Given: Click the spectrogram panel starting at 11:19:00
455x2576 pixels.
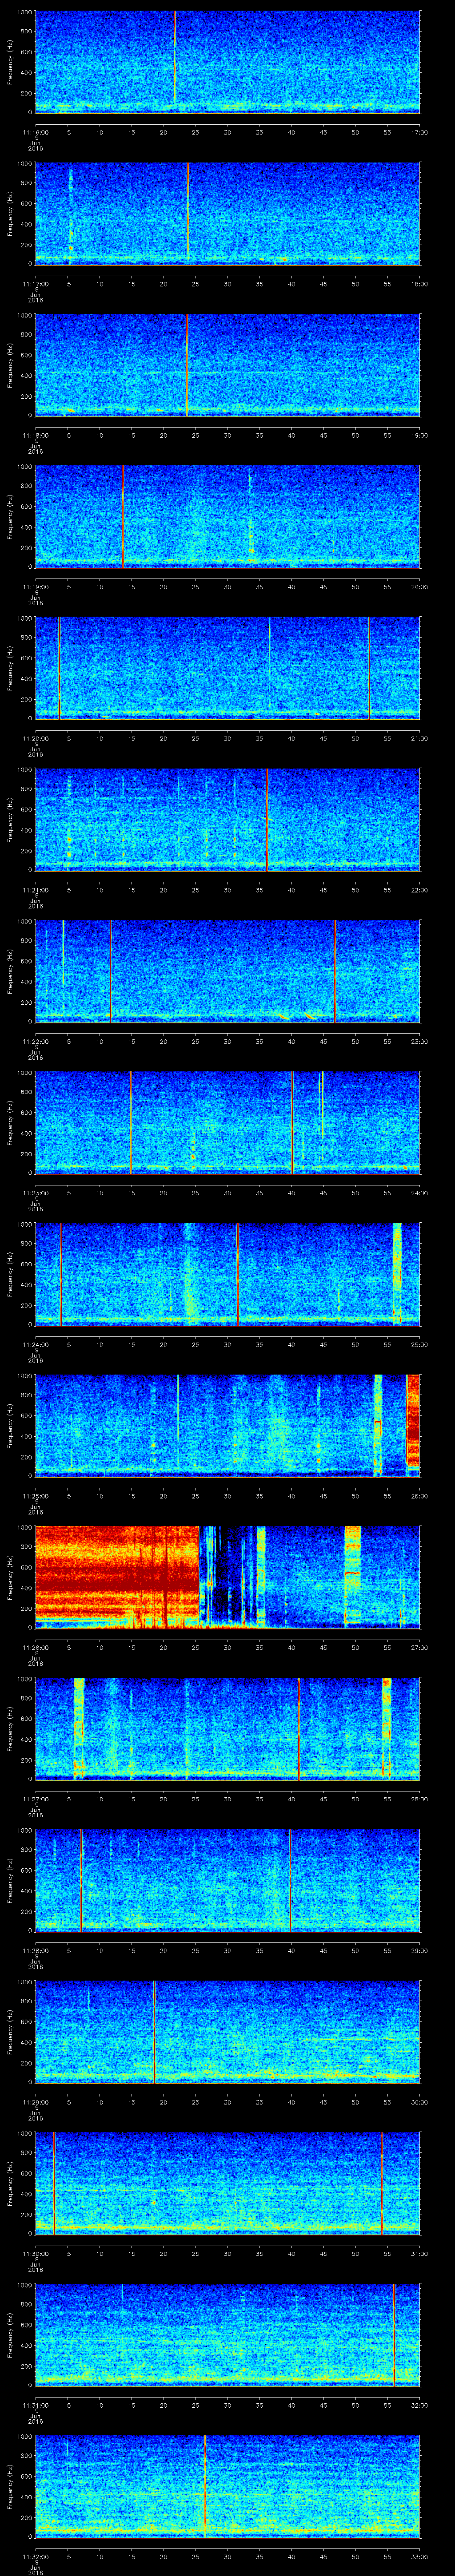Looking at the screenshot, I should (228, 516).
